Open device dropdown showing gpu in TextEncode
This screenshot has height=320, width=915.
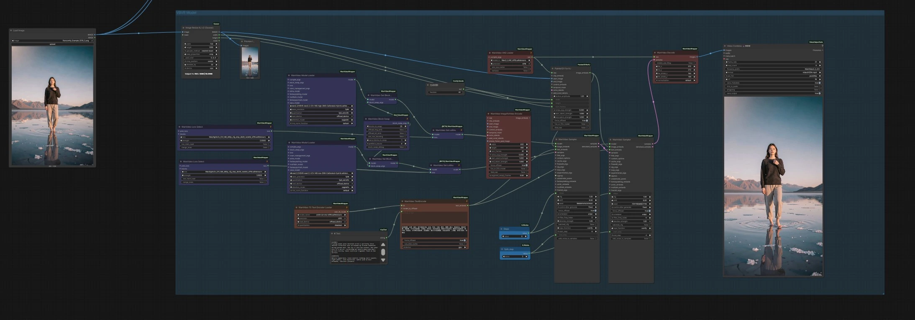434,247
